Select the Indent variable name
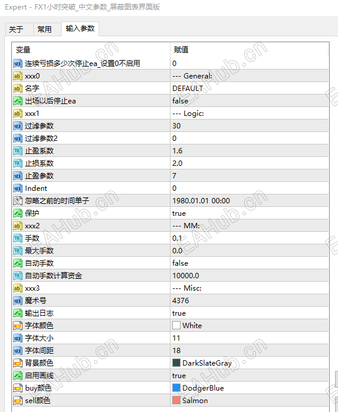Screen dimensions: 338x412 pos(36,188)
